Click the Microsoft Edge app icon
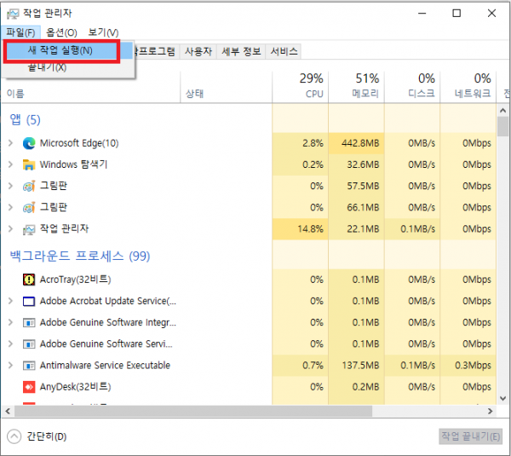 click(x=29, y=143)
